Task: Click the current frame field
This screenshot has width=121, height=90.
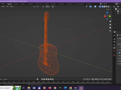Action: point(87,79)
